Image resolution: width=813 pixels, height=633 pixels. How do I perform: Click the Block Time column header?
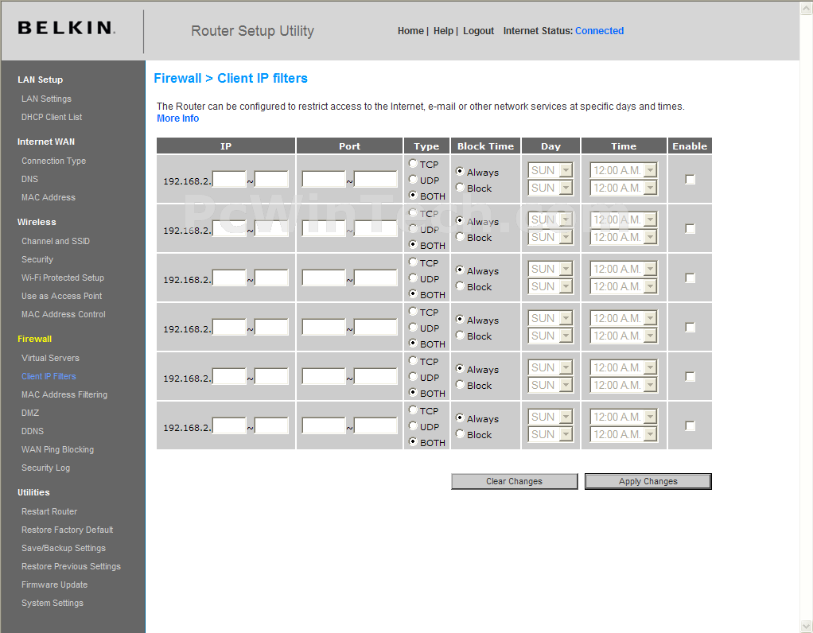tap(485, 146)
